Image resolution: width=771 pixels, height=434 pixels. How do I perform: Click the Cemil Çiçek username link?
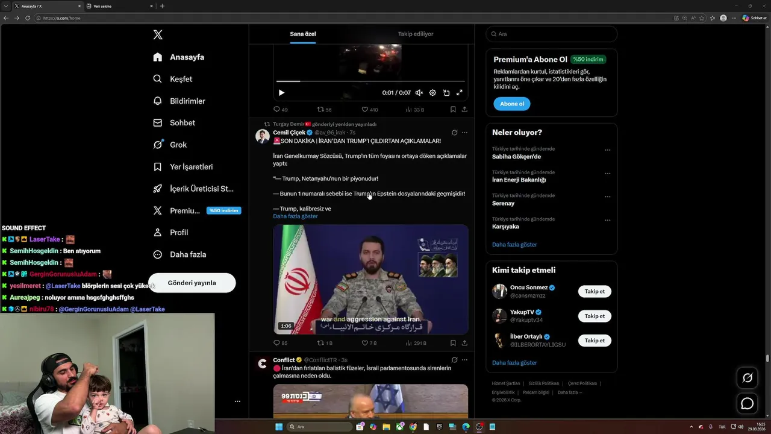(289, 133)
